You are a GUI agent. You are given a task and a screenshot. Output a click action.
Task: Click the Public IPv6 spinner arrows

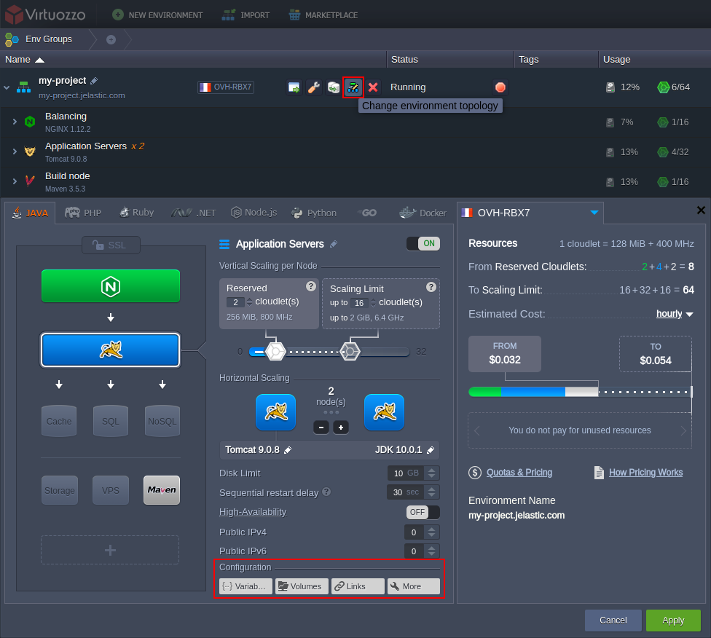pyautogui.click(x=432, y=551)
